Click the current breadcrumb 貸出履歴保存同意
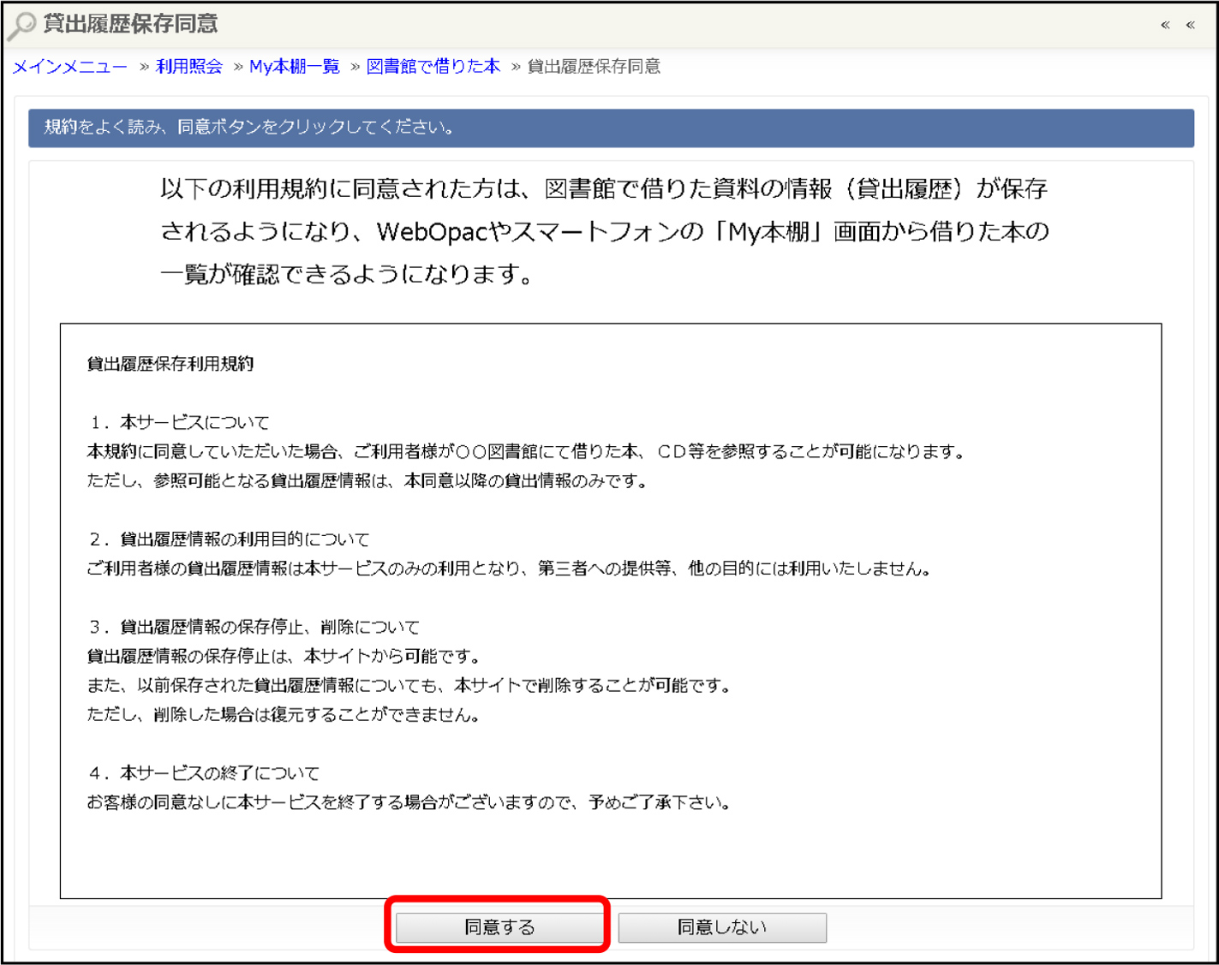This screenshot has width=1219, height=965. [593, 67]
